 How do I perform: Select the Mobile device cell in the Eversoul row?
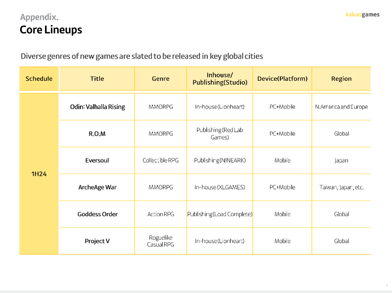pyautogui.click(x=282, y=160)
